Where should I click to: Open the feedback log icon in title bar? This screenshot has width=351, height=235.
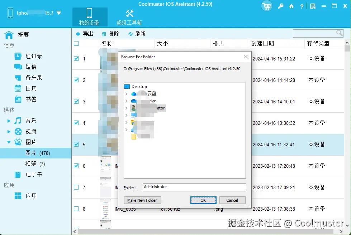(313, 6)
